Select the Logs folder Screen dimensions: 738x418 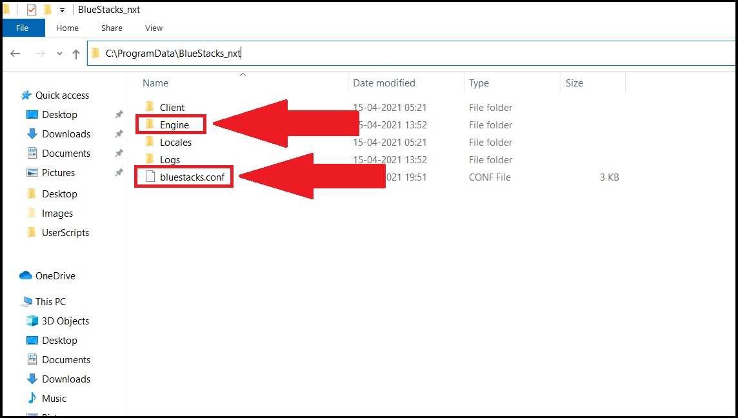click(x=170, y=160)
